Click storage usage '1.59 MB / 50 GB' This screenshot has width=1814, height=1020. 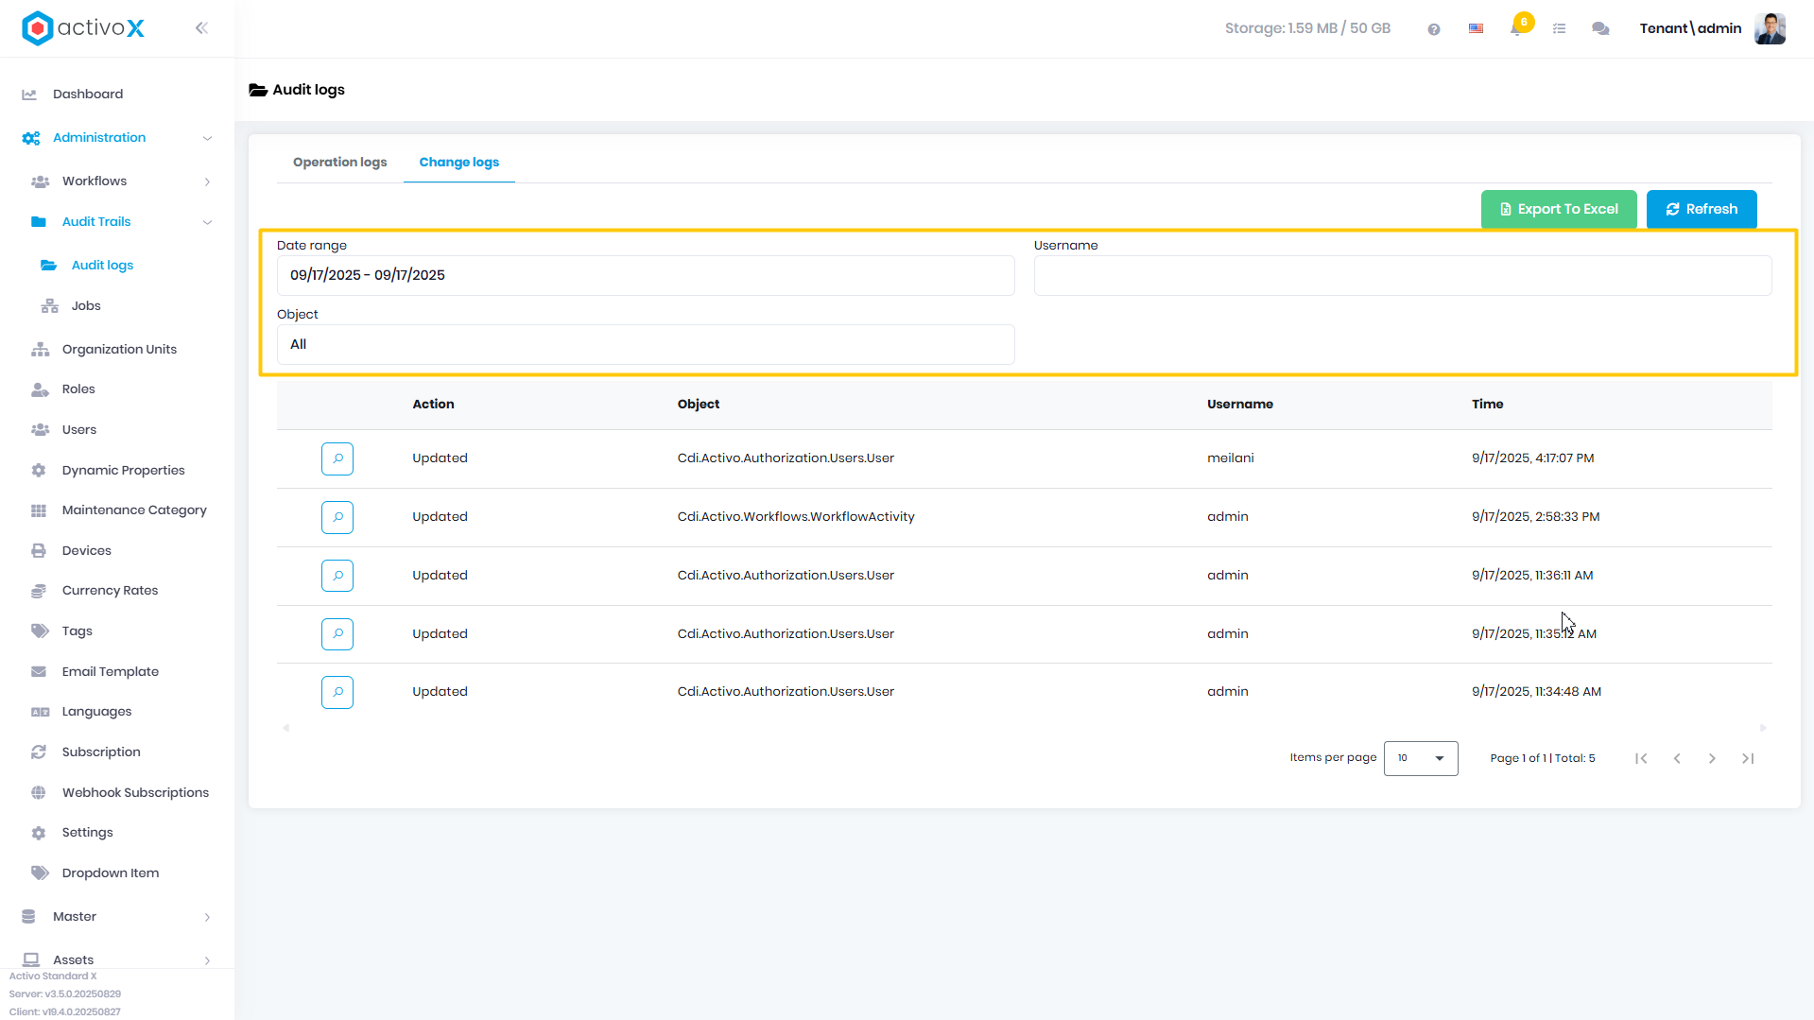(1339, 28)
